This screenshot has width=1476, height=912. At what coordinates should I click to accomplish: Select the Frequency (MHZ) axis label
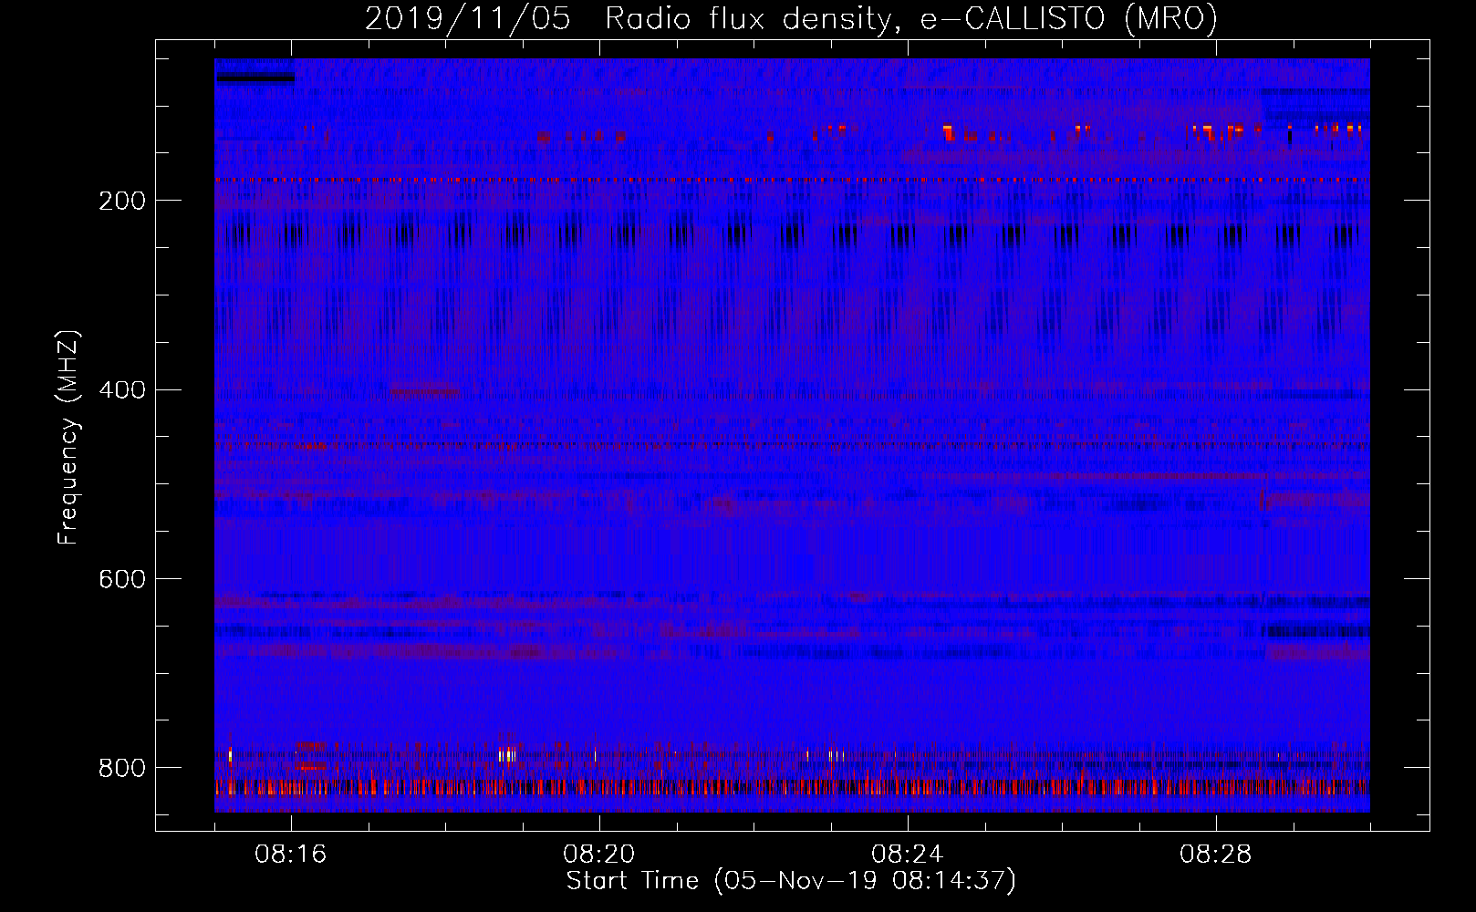[68, 438]
